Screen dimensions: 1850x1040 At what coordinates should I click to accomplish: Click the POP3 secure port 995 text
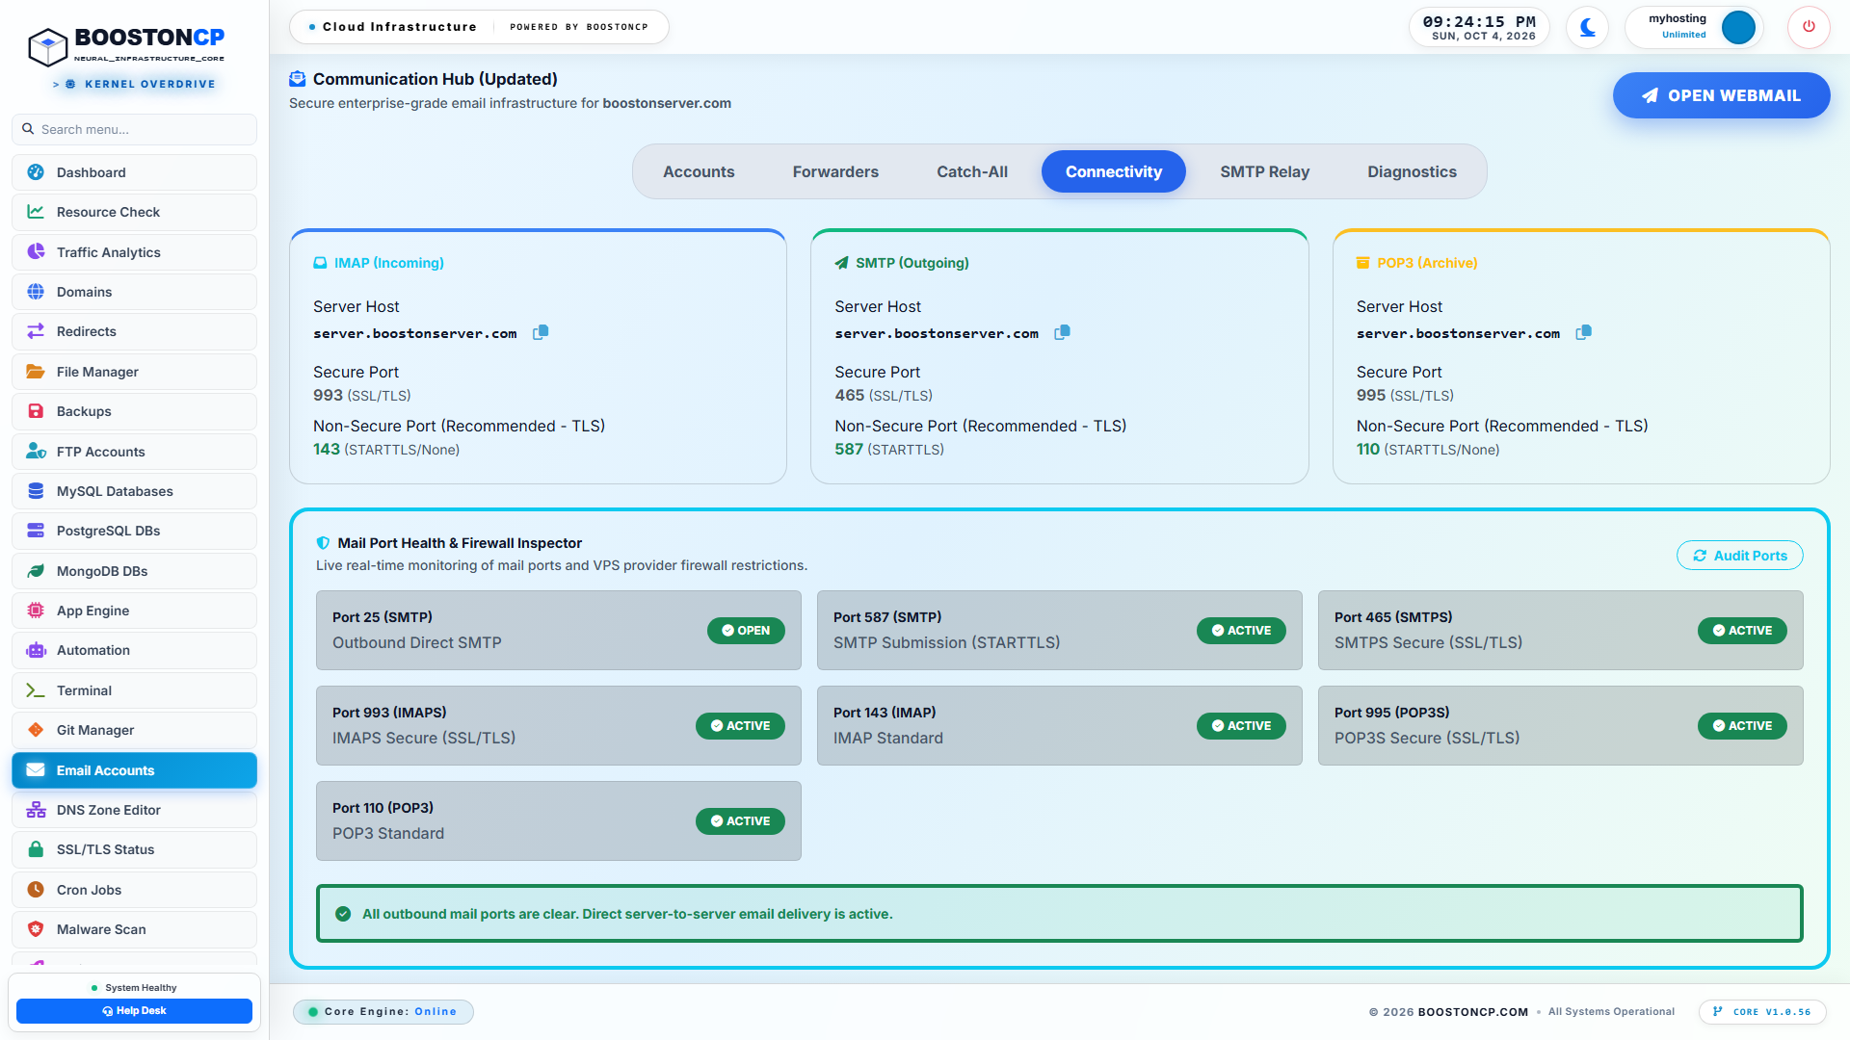coord(1405,396)
